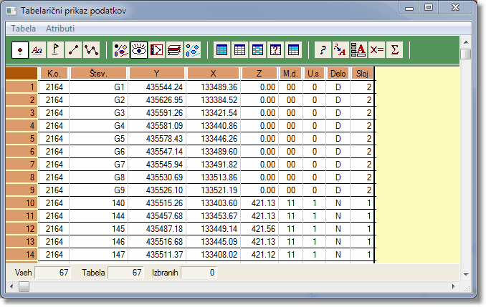Image resolution: width=486 pixels, height=307 pixels.
Task: Toggle the eye visibility icon
Action: click(138, 50)
